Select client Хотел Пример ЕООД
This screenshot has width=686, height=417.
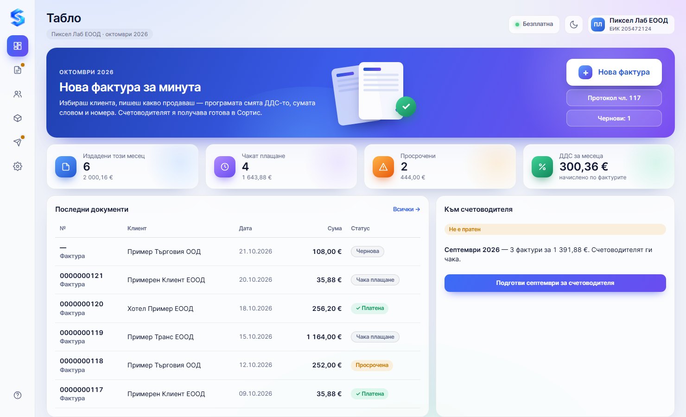[x=160, y=309]
